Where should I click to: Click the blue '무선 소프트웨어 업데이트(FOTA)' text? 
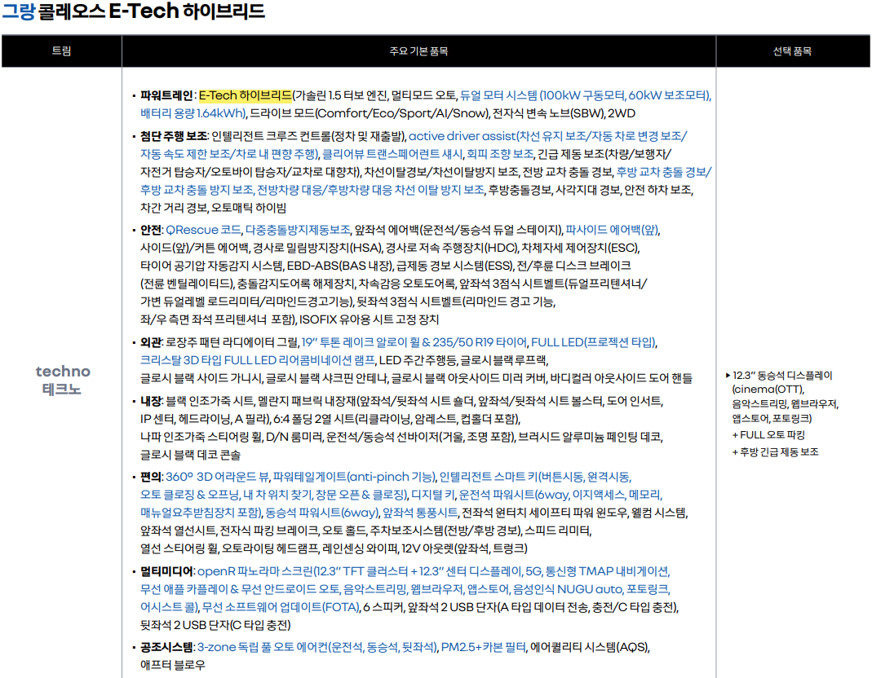point(281,607)
